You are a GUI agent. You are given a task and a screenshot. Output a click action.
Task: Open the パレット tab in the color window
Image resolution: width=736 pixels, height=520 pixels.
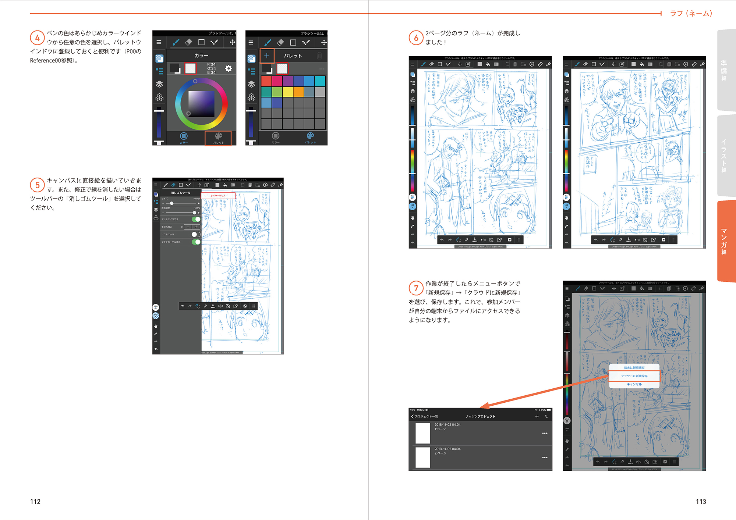click(x=218, y=138)
